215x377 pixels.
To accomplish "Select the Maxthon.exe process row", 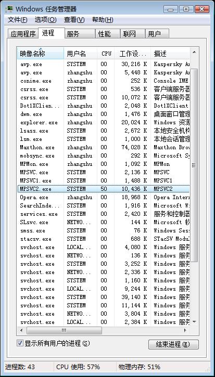I will (x=104, y=147).
